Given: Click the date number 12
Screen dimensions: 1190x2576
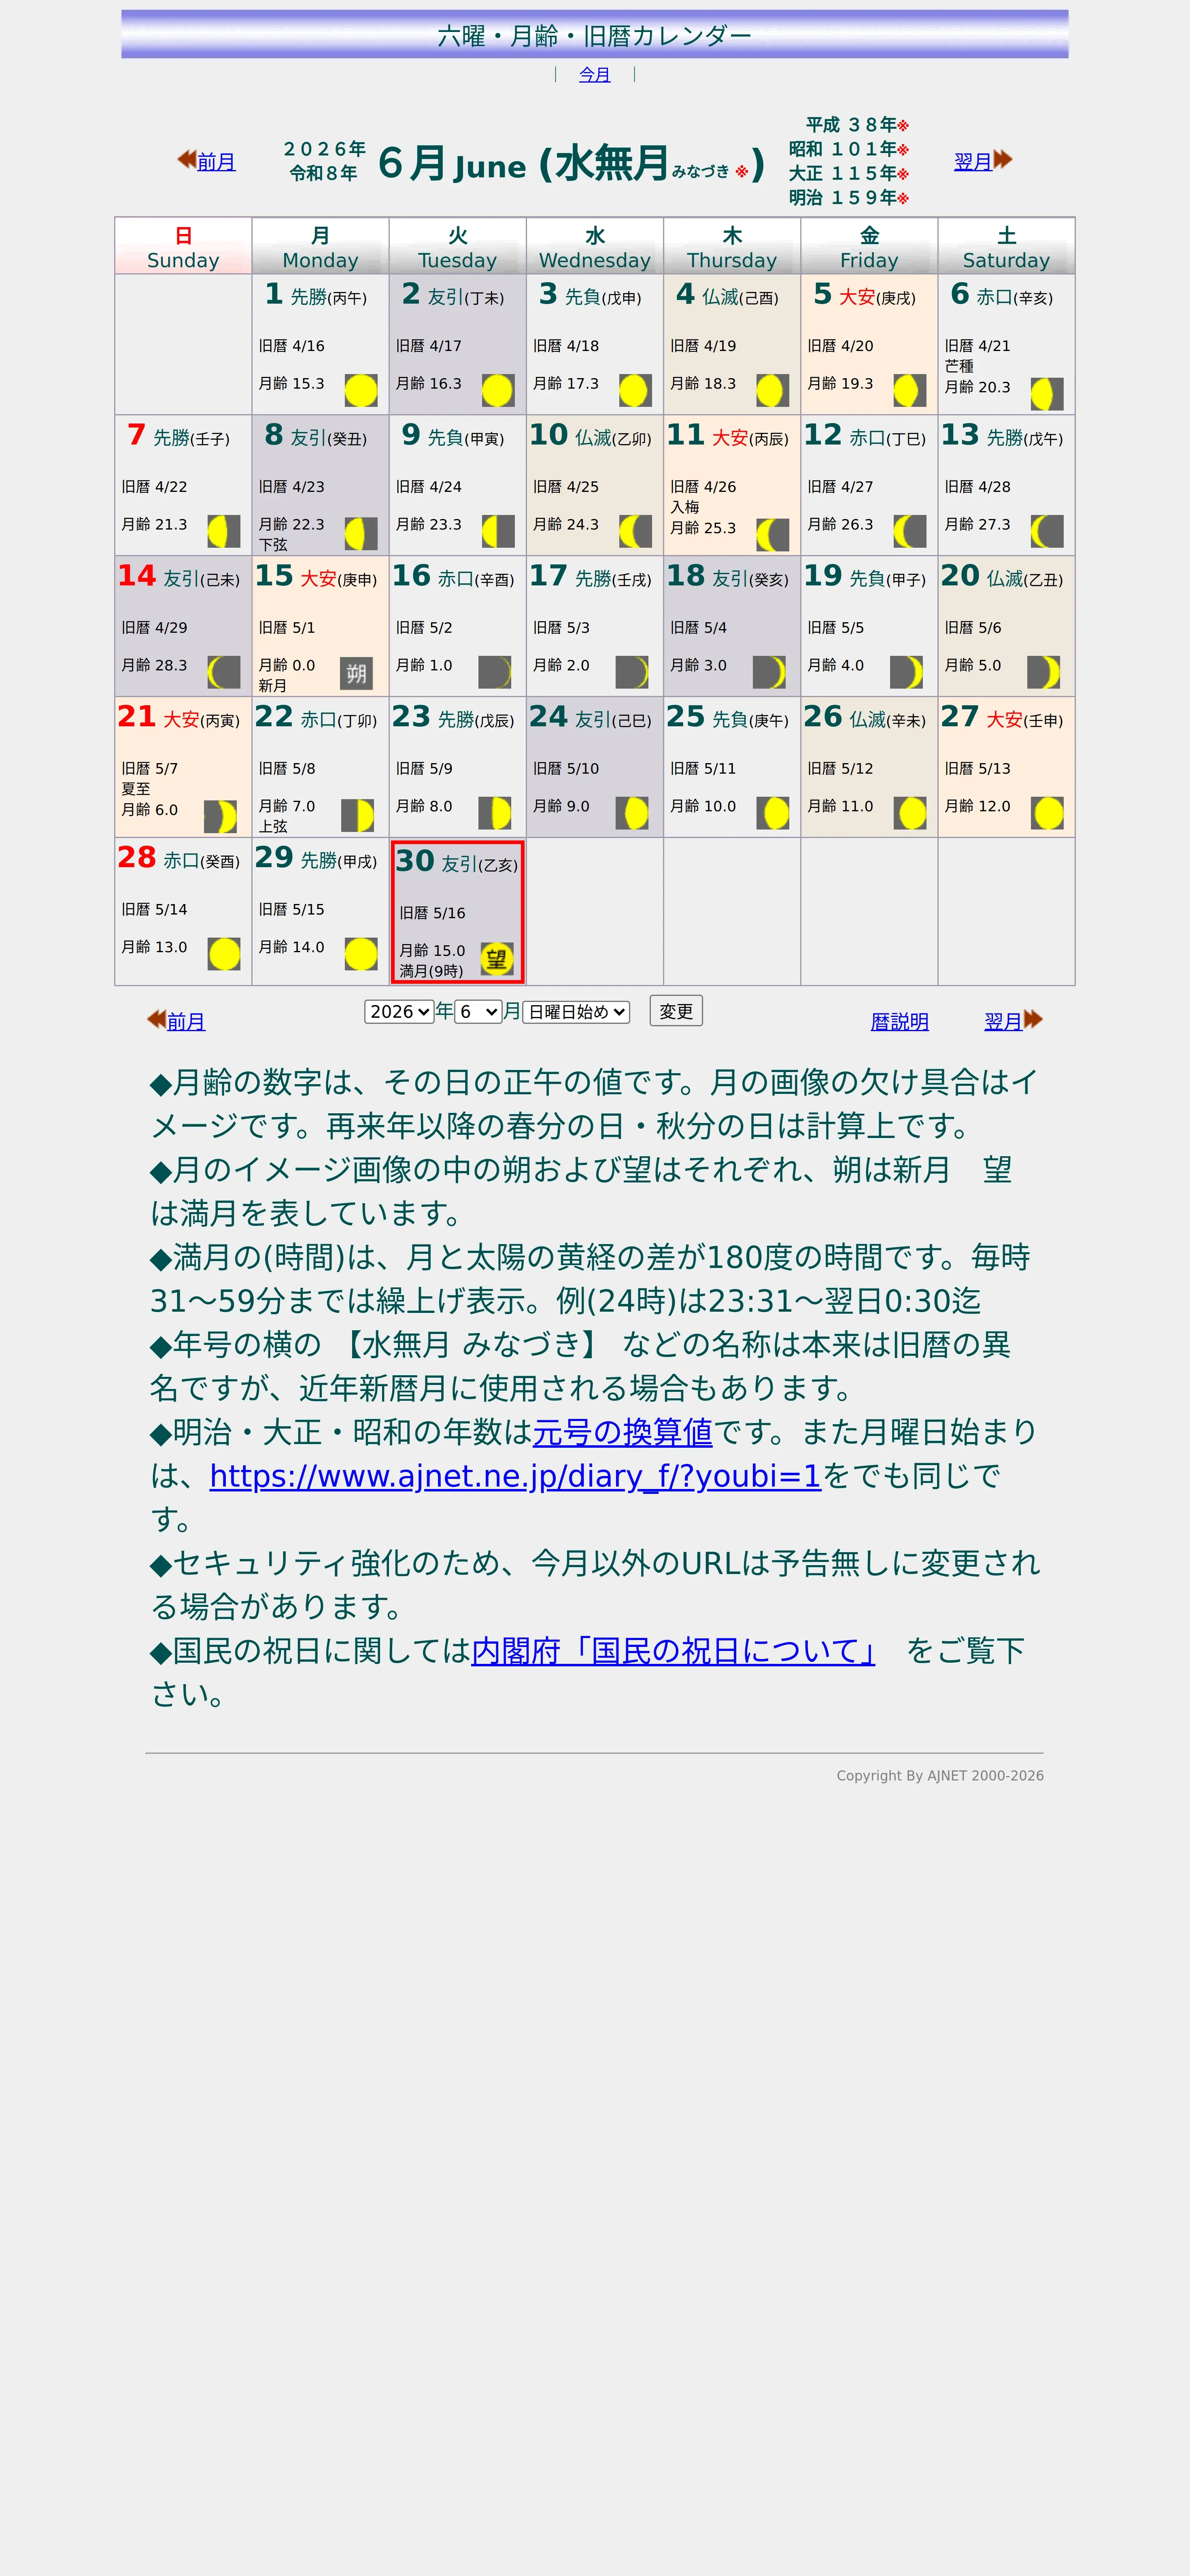Looking at the screenshot, I should pyautogui.click(x=823, y=435).
